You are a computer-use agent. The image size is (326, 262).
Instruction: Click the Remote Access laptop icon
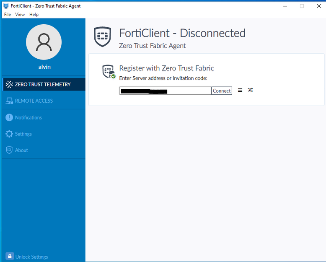tap(9, 101)
